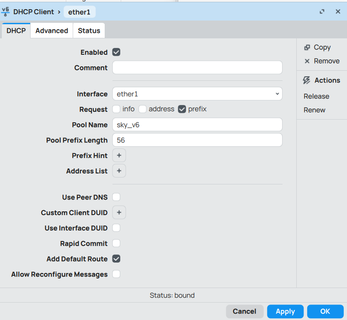Click the Renew action
347x320 pixels.
pyautogui.click(x=314, y=110)
